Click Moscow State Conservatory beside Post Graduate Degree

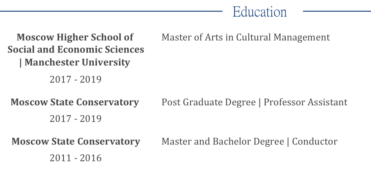coord(75,102)
